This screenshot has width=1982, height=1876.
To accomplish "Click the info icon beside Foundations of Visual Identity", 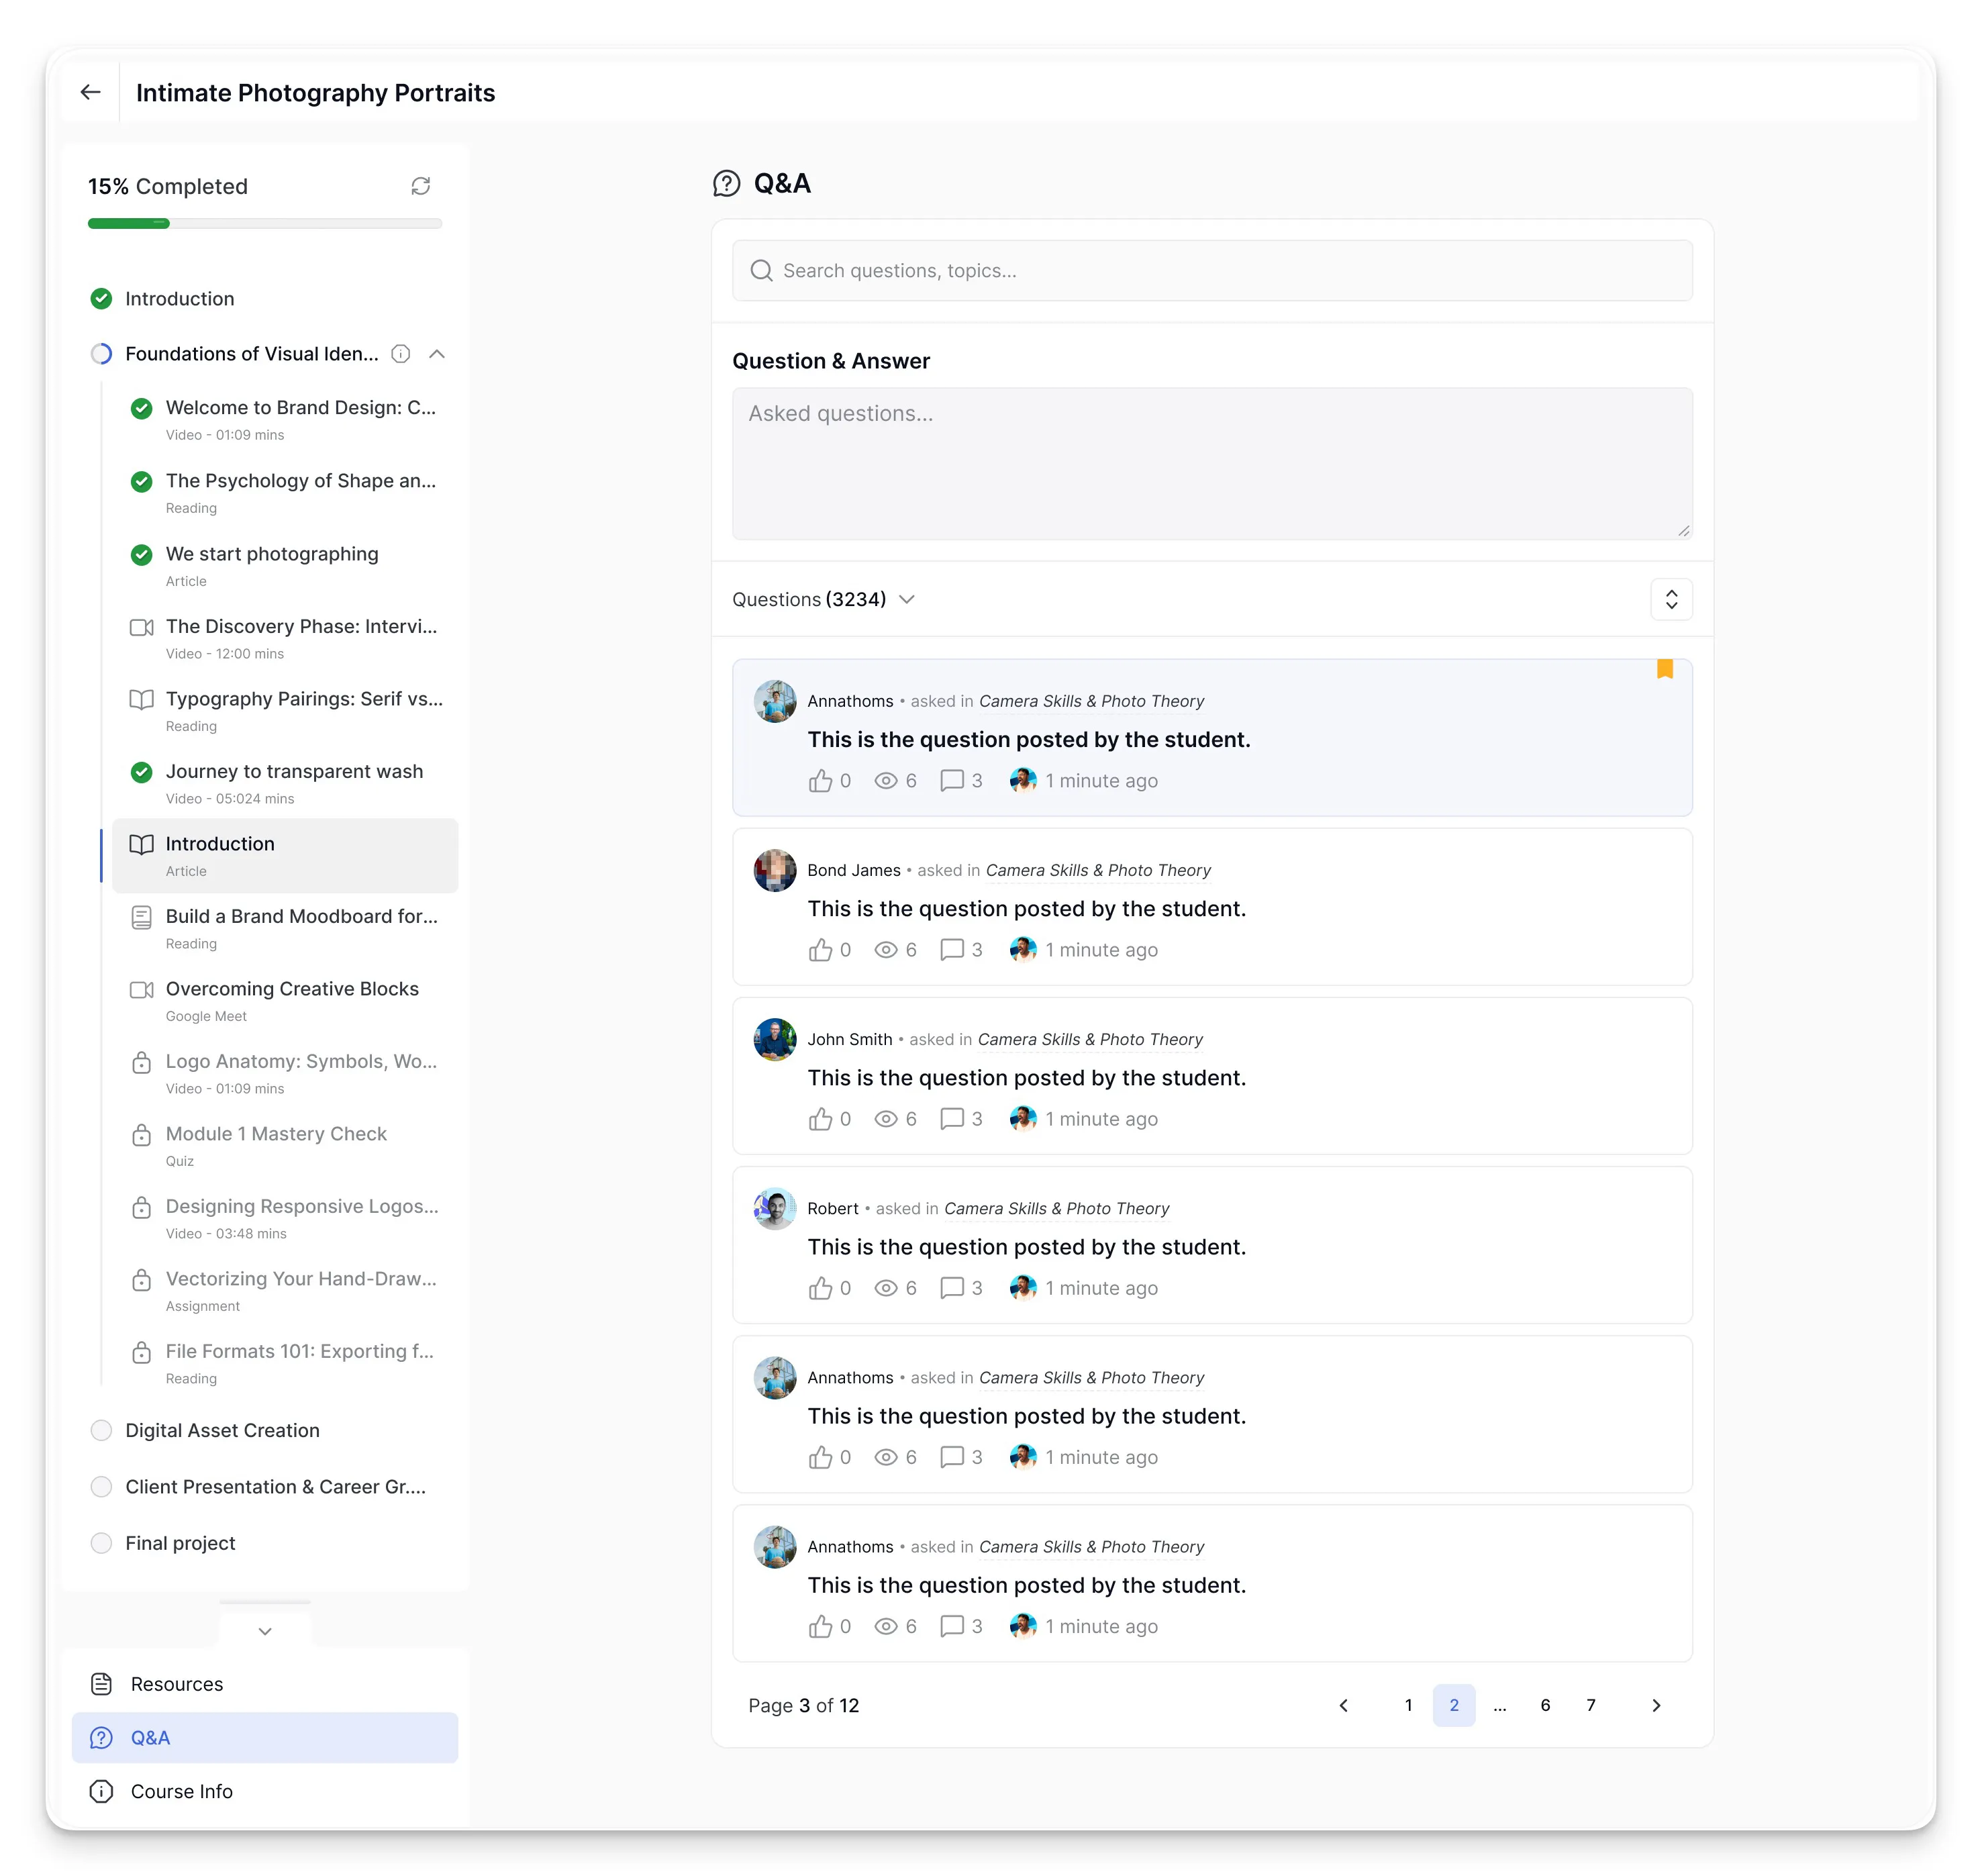I will [x=401, y=354].
